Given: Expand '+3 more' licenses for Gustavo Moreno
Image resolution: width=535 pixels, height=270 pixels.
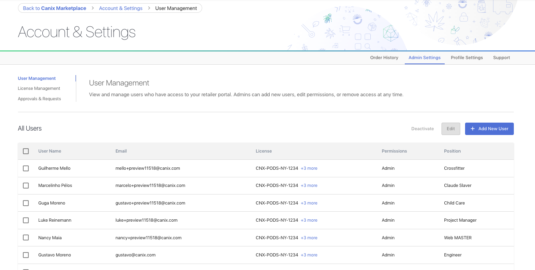Looking at the screenshot, I should pos(309,255).
